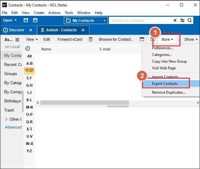Open the More dropdown menu

pyautogui.click(x=167, y=40)
